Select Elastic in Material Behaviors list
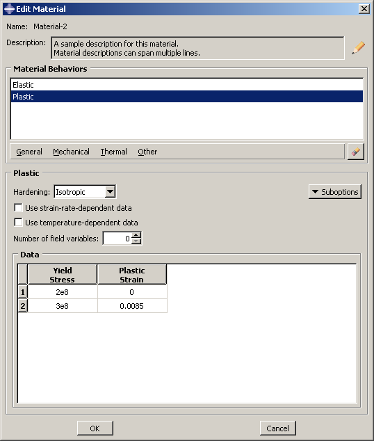The width and height of the screenshot is (374, 441). (187, 85)
